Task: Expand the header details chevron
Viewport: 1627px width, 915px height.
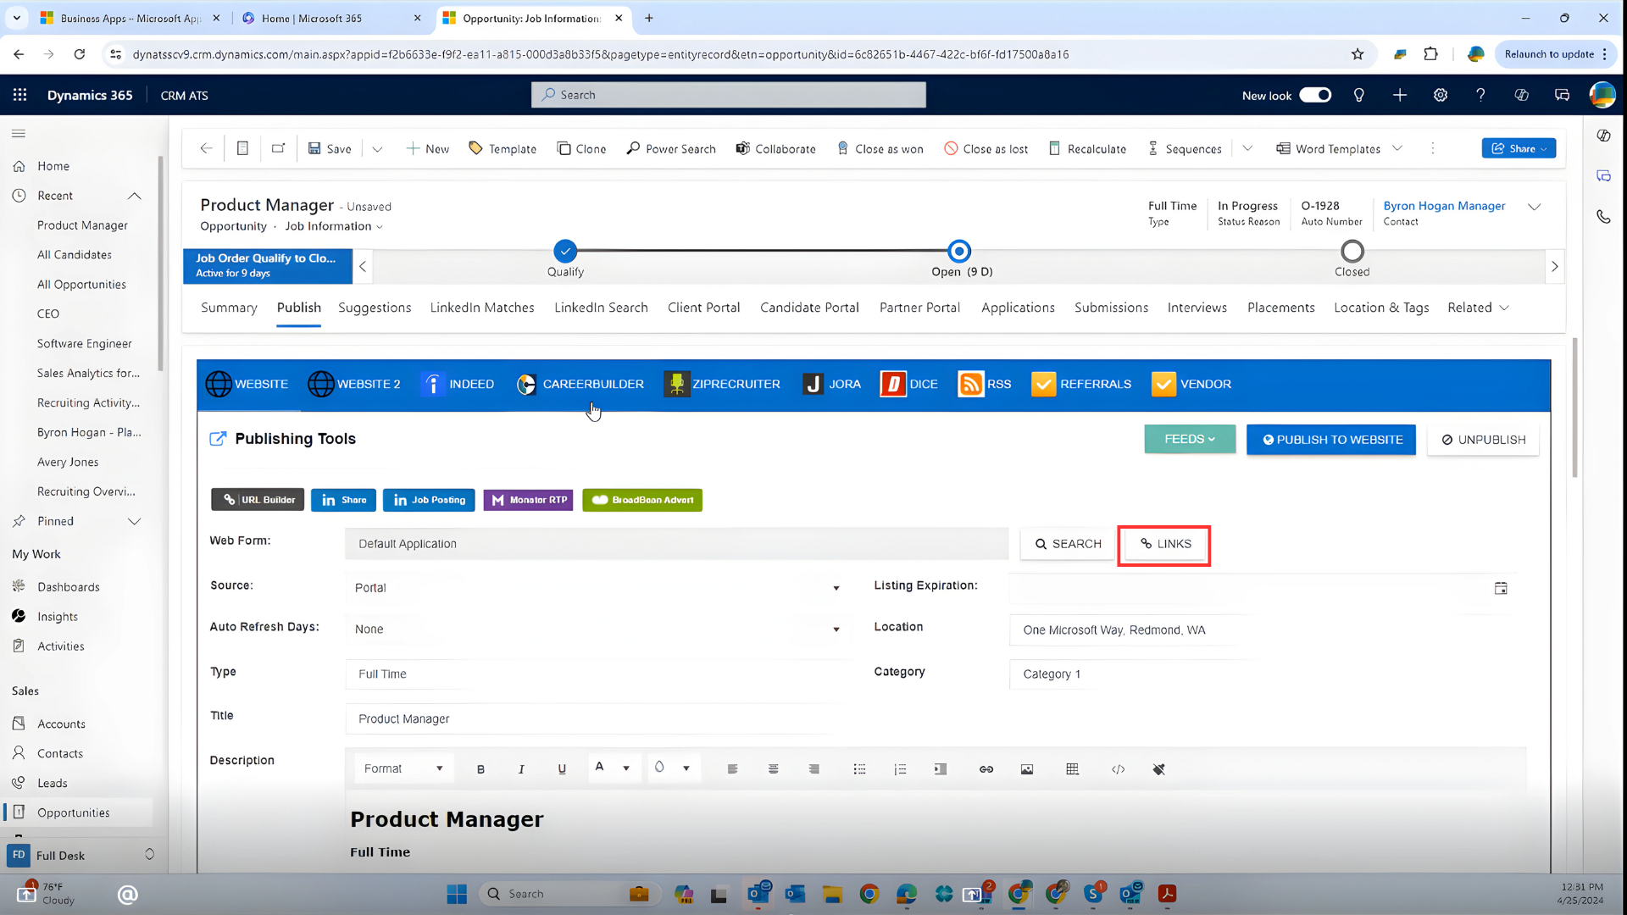Action: tap(1535, 207)
